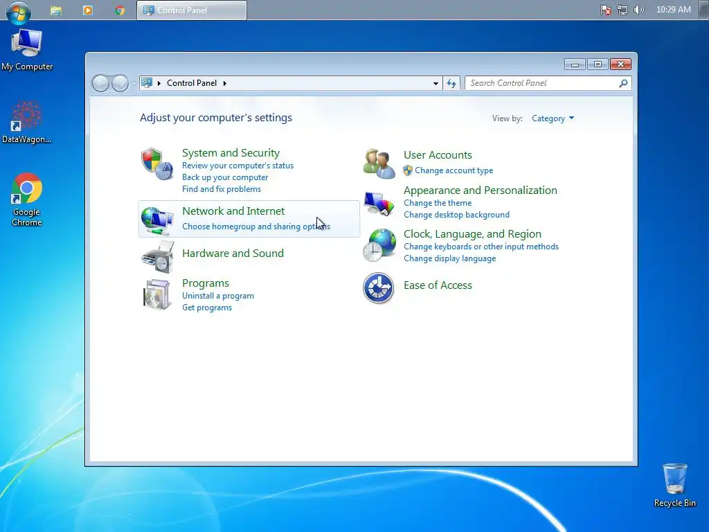Open the Ease of Access icon
The width and height of the screenshot is (709, 532).
(x=379, y=287)
